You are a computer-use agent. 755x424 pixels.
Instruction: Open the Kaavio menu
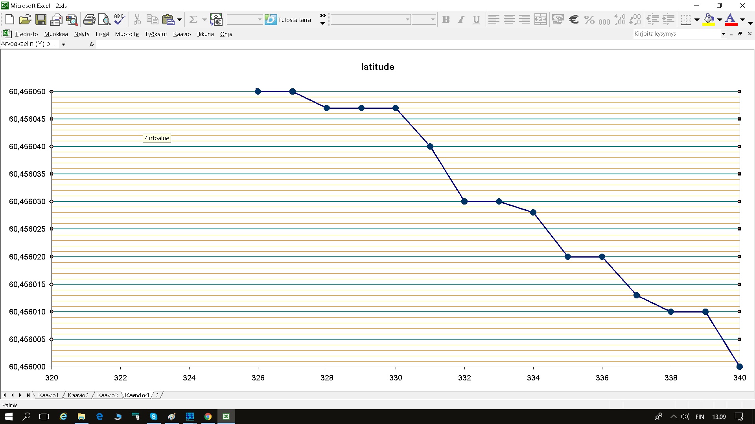[182, 34]
